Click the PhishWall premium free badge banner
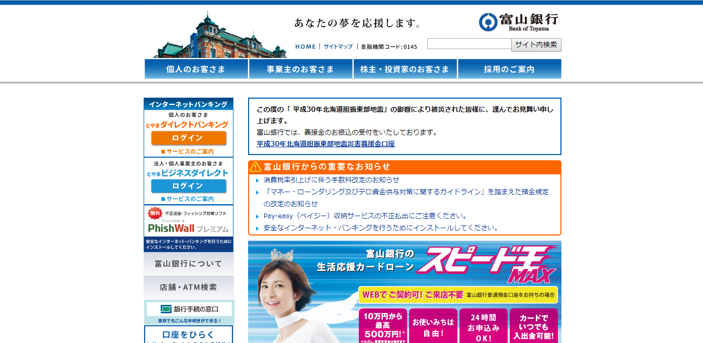The image size is (703, 343). [x=189, y=228]
